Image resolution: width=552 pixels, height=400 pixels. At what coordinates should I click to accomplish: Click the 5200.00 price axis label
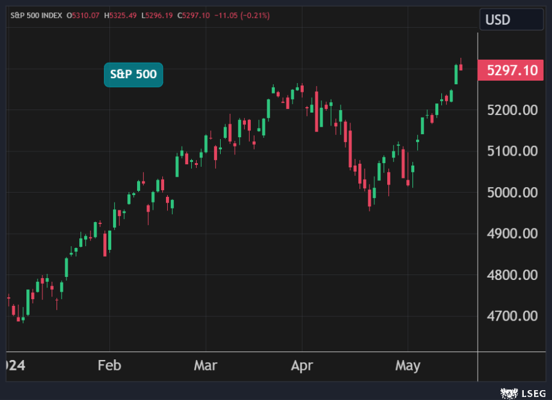pyautogui.click(x=511, y=110)
